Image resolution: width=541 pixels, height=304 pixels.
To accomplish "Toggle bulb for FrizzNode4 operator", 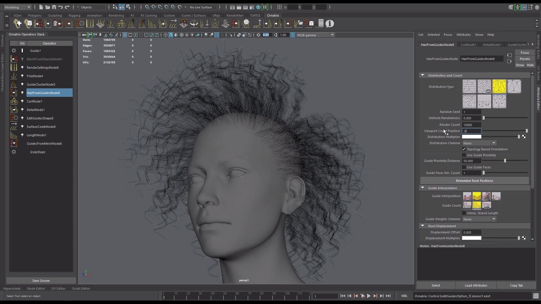I will pos(22,76).
